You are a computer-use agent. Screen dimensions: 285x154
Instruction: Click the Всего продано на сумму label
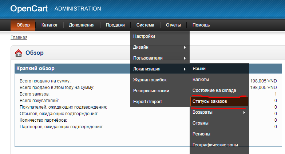45,81
